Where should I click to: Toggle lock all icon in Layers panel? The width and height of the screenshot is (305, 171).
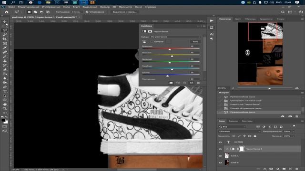click(x=255, y=136)
